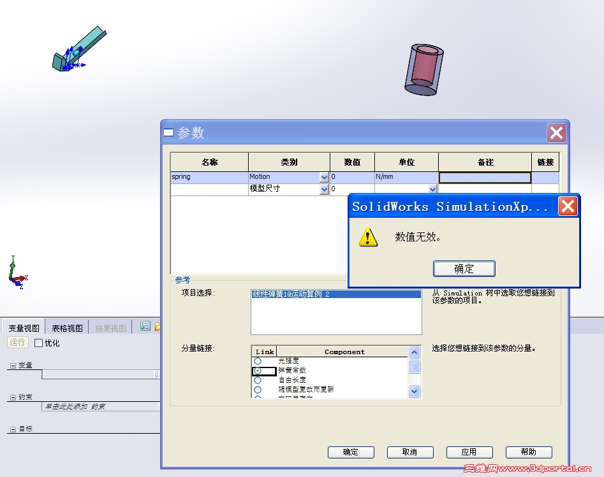This screenshot has height=477, width=604.
Task: Click the 备注 cell in the spring row
Action: [x=485, y=177]
